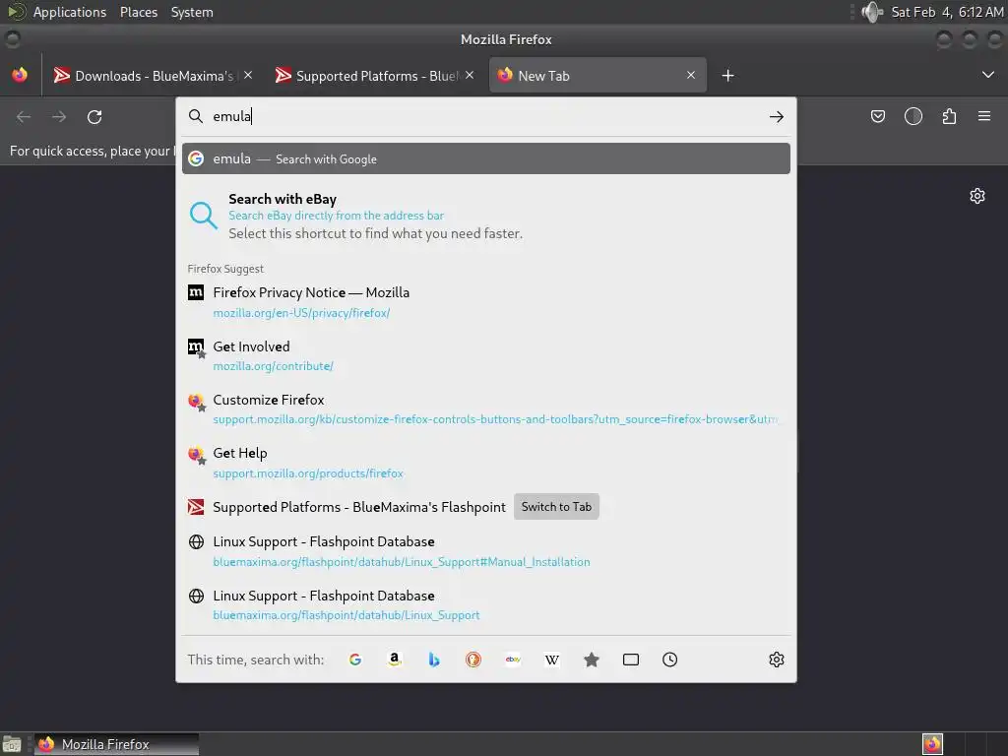Go back one page

click(24, 117)
